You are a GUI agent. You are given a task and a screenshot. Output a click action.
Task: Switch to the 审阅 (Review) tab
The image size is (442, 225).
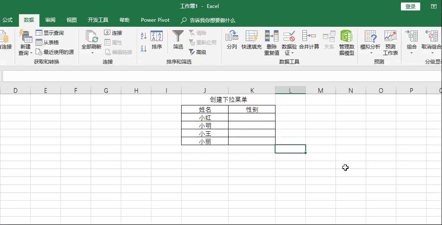50,20
